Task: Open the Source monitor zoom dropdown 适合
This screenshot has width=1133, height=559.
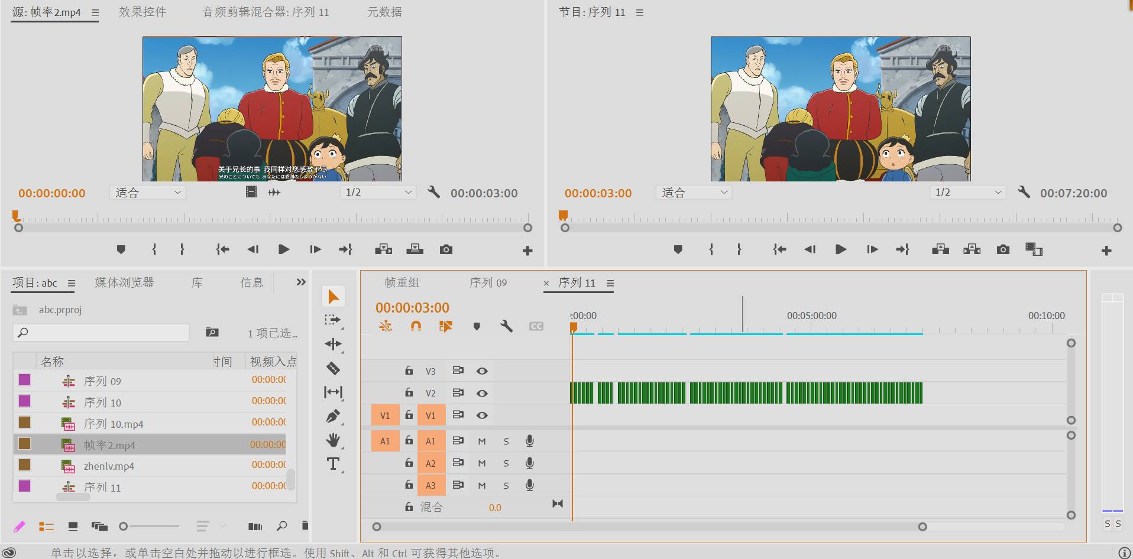Action: coord(148,193)
